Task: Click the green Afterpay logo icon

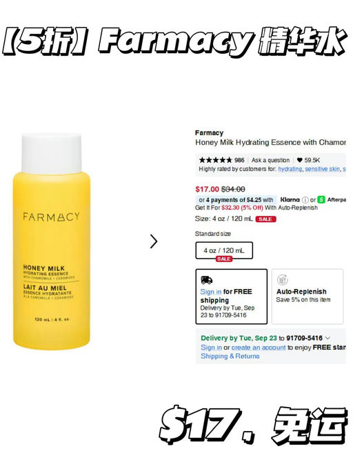Action: click(321, 199)
